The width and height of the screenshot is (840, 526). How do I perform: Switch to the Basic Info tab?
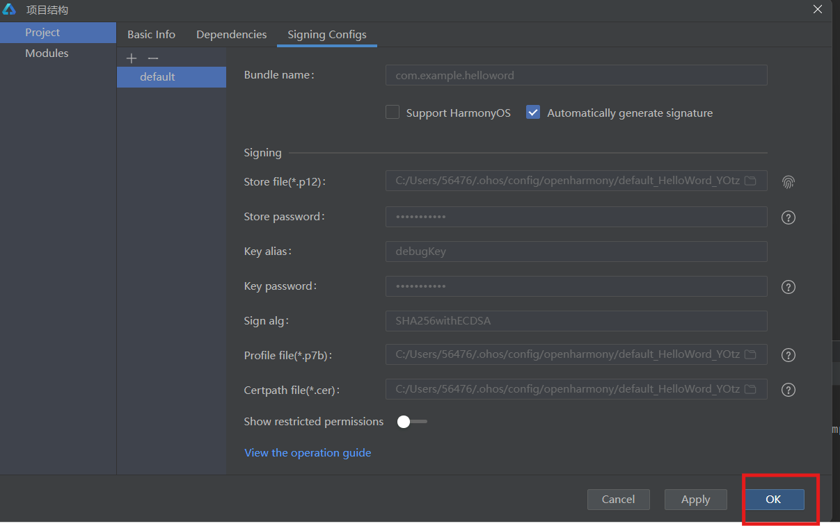[151, 35]
